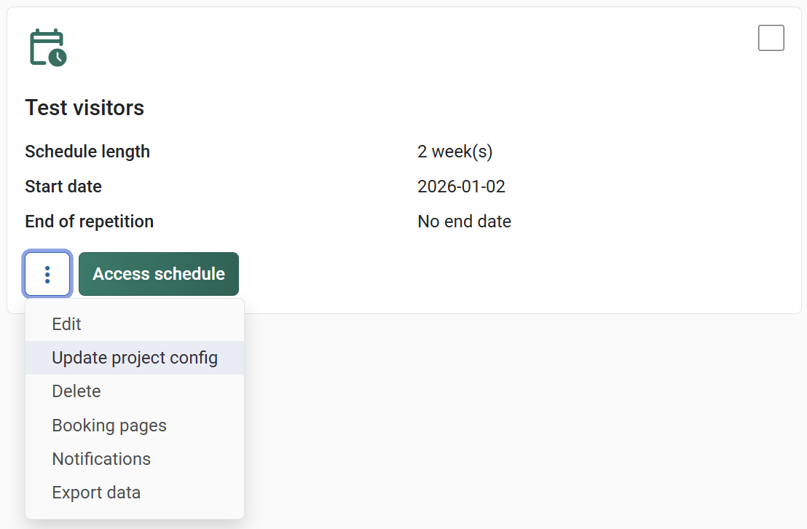Click the Schedule length label
This screenshot has height=529, width=807.
(87, 152)
